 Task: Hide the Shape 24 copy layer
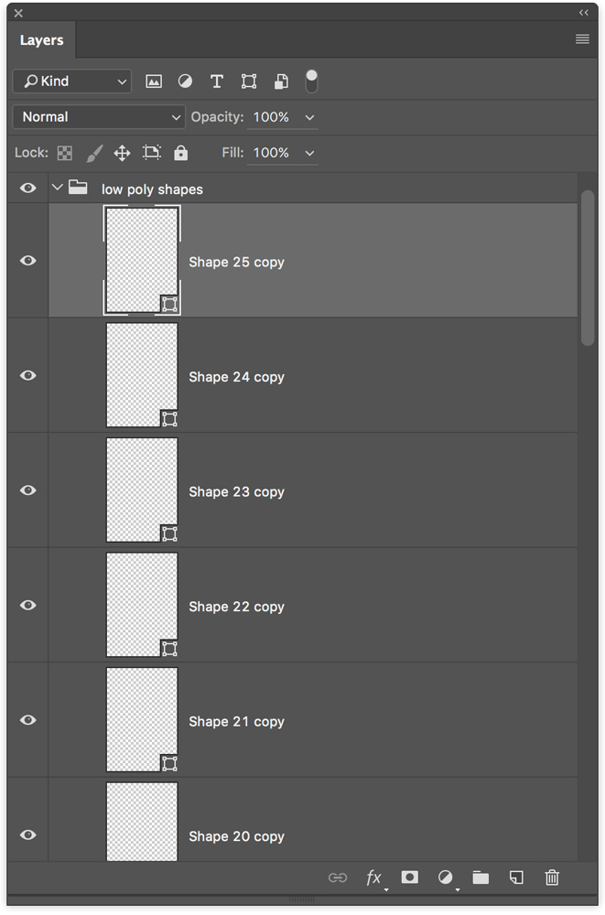28,375
